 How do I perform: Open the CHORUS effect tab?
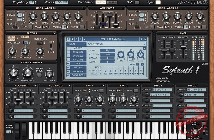[x=78, y=60]
